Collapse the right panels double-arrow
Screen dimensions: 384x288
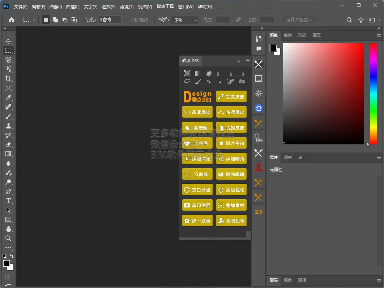click(x=379, y=29)
